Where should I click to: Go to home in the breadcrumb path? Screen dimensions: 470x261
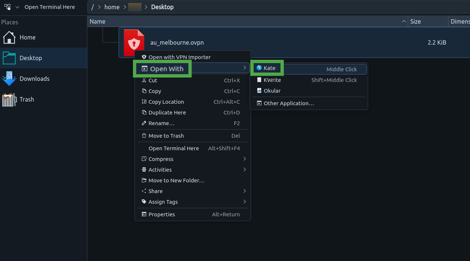pos(112,7)
